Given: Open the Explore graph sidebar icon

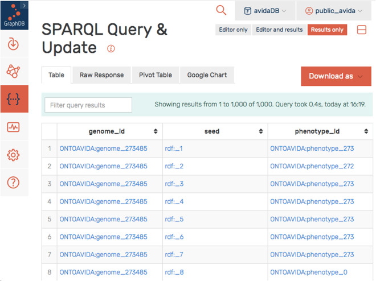Looking at the screenshot, I should [x=14, y=72].
